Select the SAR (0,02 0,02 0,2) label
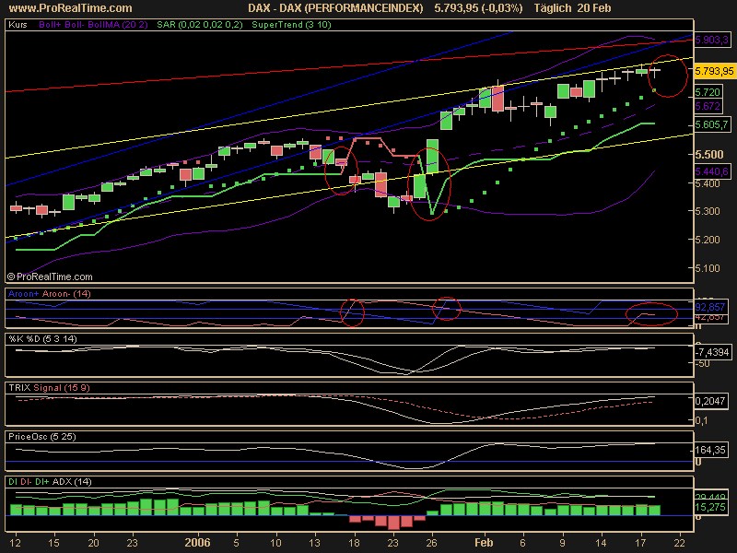 (x=200, y=25)
